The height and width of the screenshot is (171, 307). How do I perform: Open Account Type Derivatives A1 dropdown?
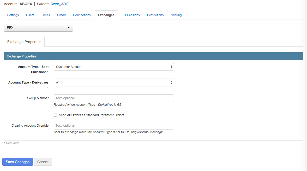114,82
